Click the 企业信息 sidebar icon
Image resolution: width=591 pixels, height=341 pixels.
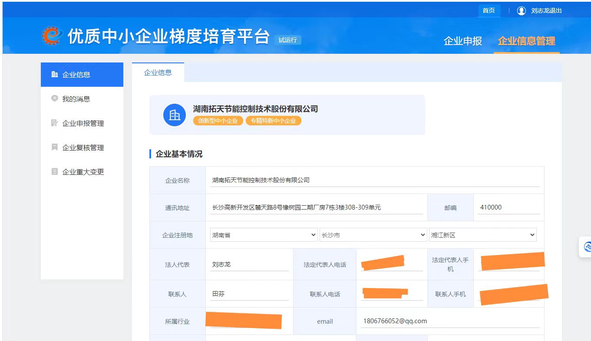(x=54, y=74)
